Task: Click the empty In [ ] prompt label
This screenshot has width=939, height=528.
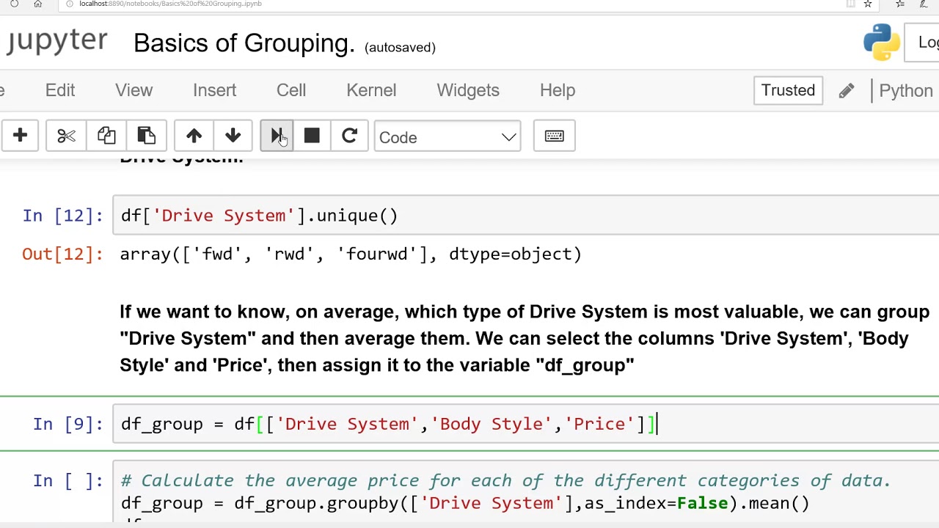Action: pyautogui.click(x=67, y=480)
